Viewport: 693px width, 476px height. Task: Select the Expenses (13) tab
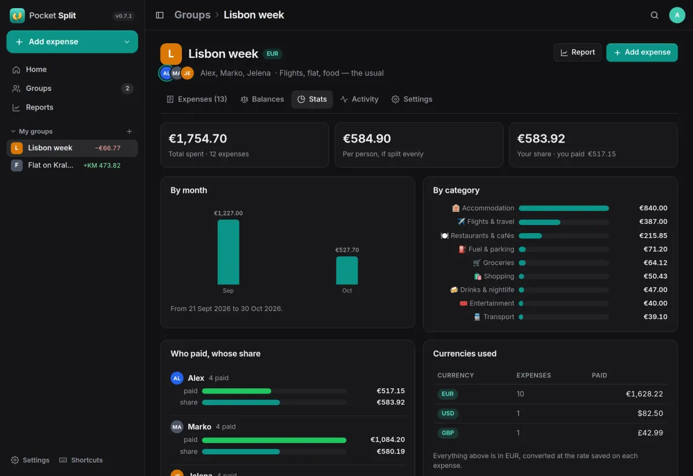[x=196, y=99]
